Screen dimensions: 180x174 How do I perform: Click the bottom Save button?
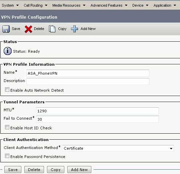coord(13,170)
